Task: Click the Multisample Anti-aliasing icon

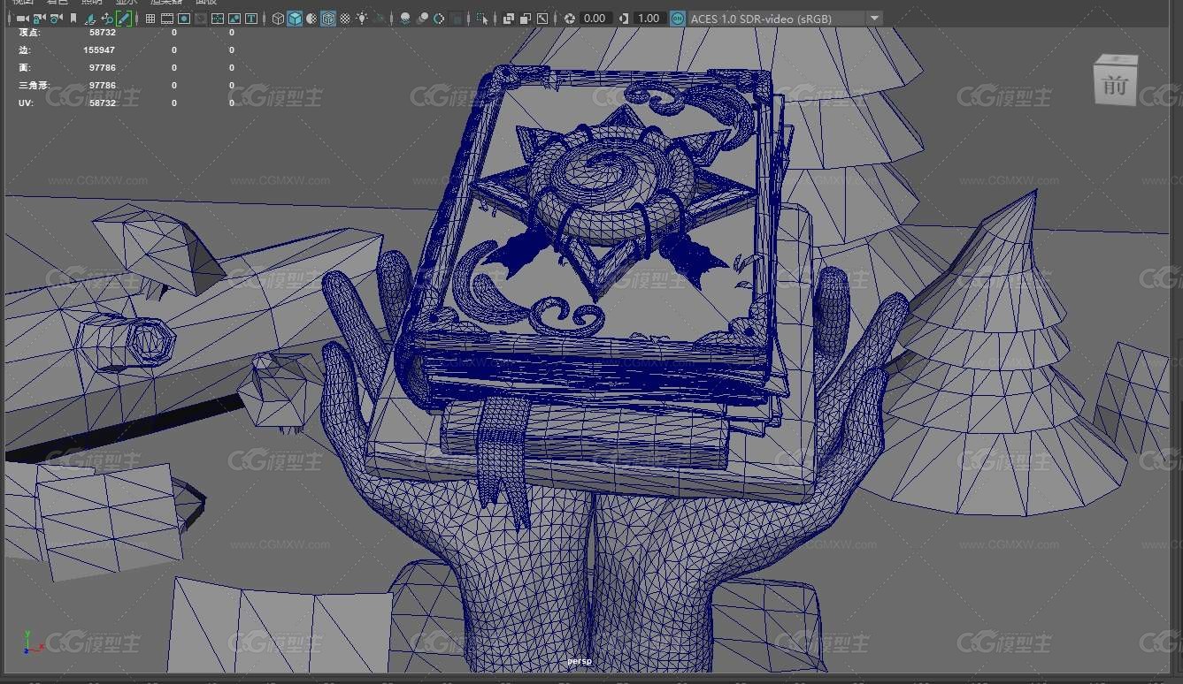Action: [439, 19]
